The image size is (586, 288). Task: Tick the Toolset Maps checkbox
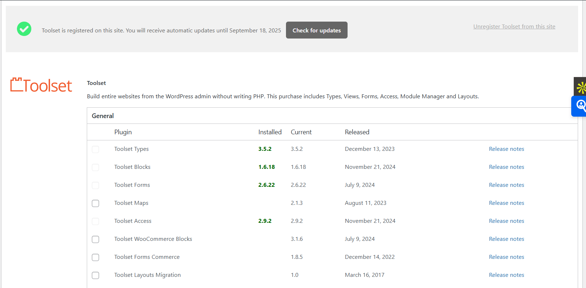95,203
